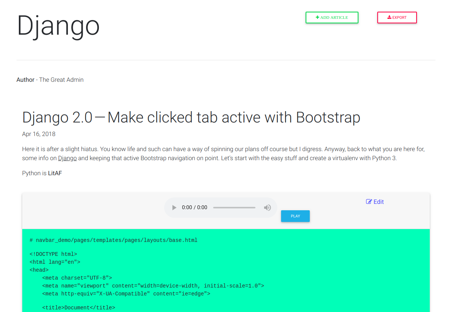Start audio with the player's play icon
472x312 pixels.
click(174, 208)
